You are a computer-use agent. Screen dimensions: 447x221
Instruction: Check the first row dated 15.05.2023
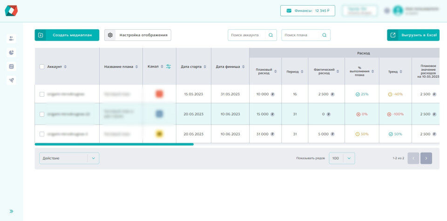(42, 94)
